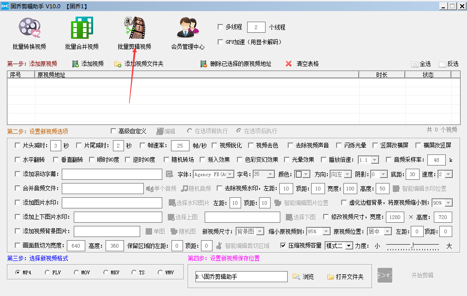
Task: Click the 反选 icon
Action: (442, 64)
